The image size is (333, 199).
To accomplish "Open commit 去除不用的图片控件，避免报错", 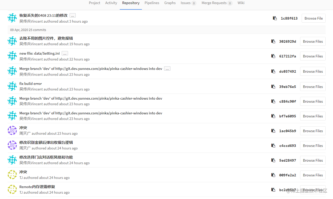I will (x=46, y=38).
